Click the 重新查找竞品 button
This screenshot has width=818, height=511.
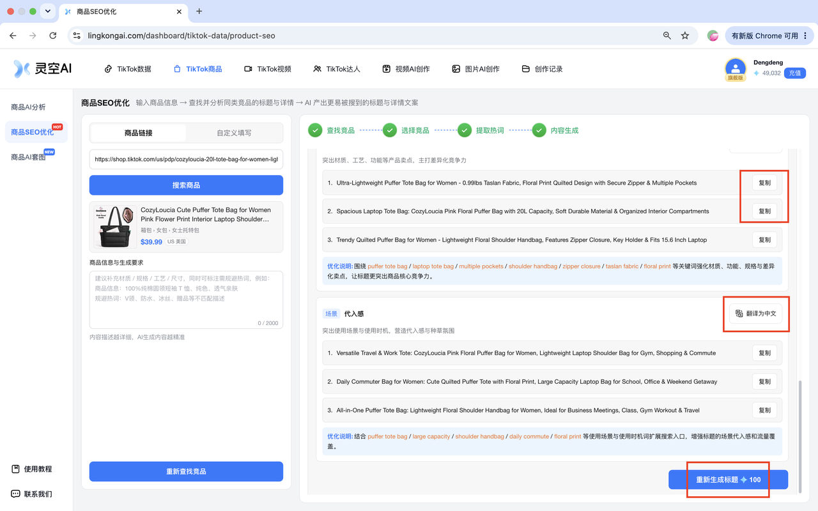(x=186, y=471)
